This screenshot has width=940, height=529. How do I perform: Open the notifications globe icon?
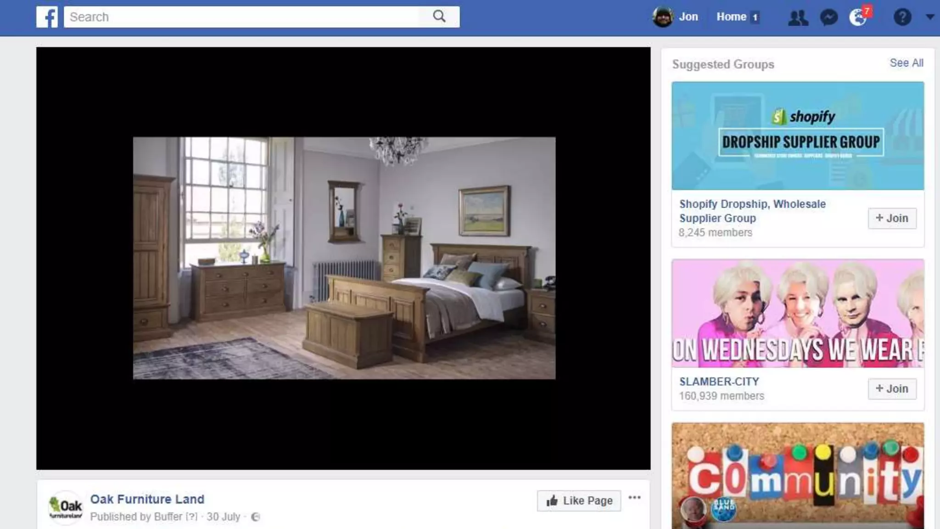click(857, 18)
